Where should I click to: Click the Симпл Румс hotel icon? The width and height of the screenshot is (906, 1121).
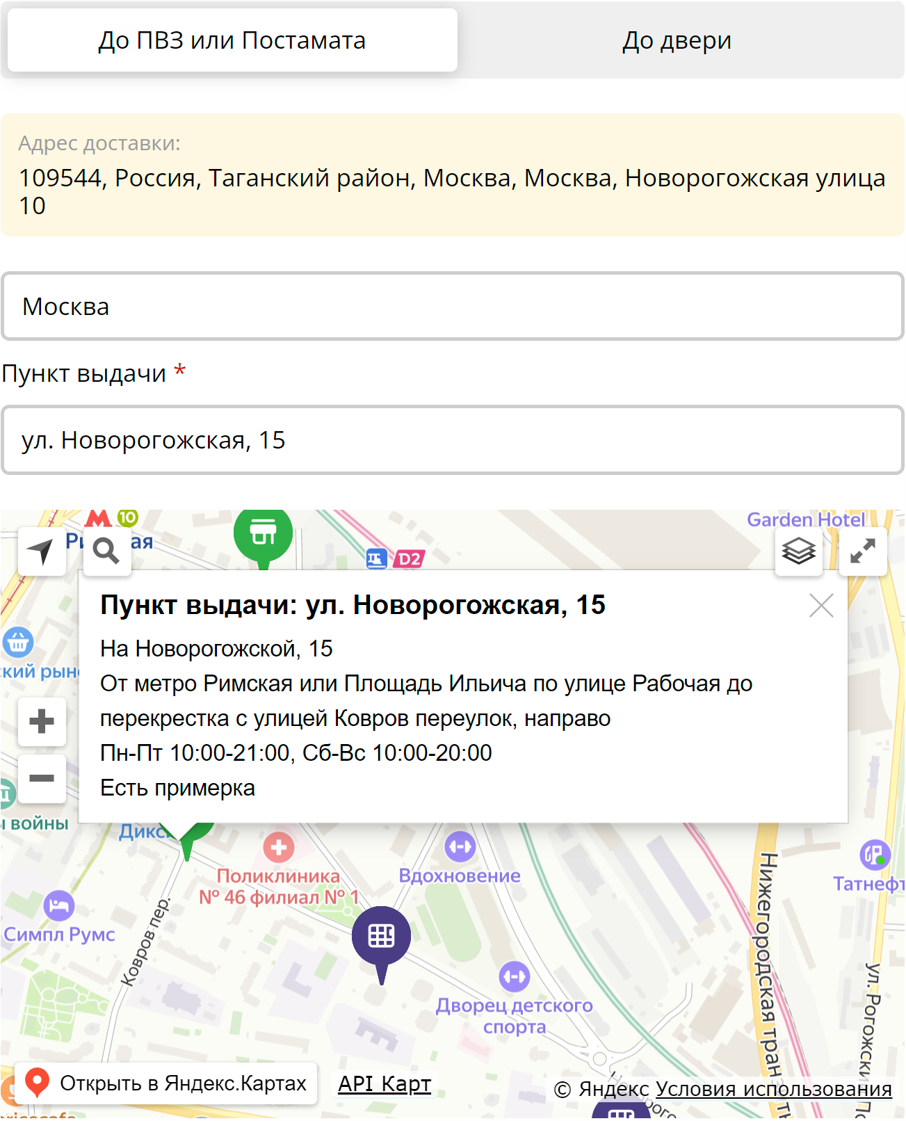tap(59, 905)
